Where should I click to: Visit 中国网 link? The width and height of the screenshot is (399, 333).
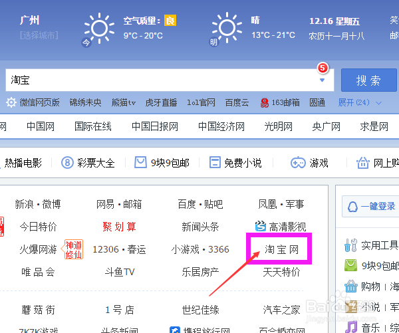tap(41, 126)
